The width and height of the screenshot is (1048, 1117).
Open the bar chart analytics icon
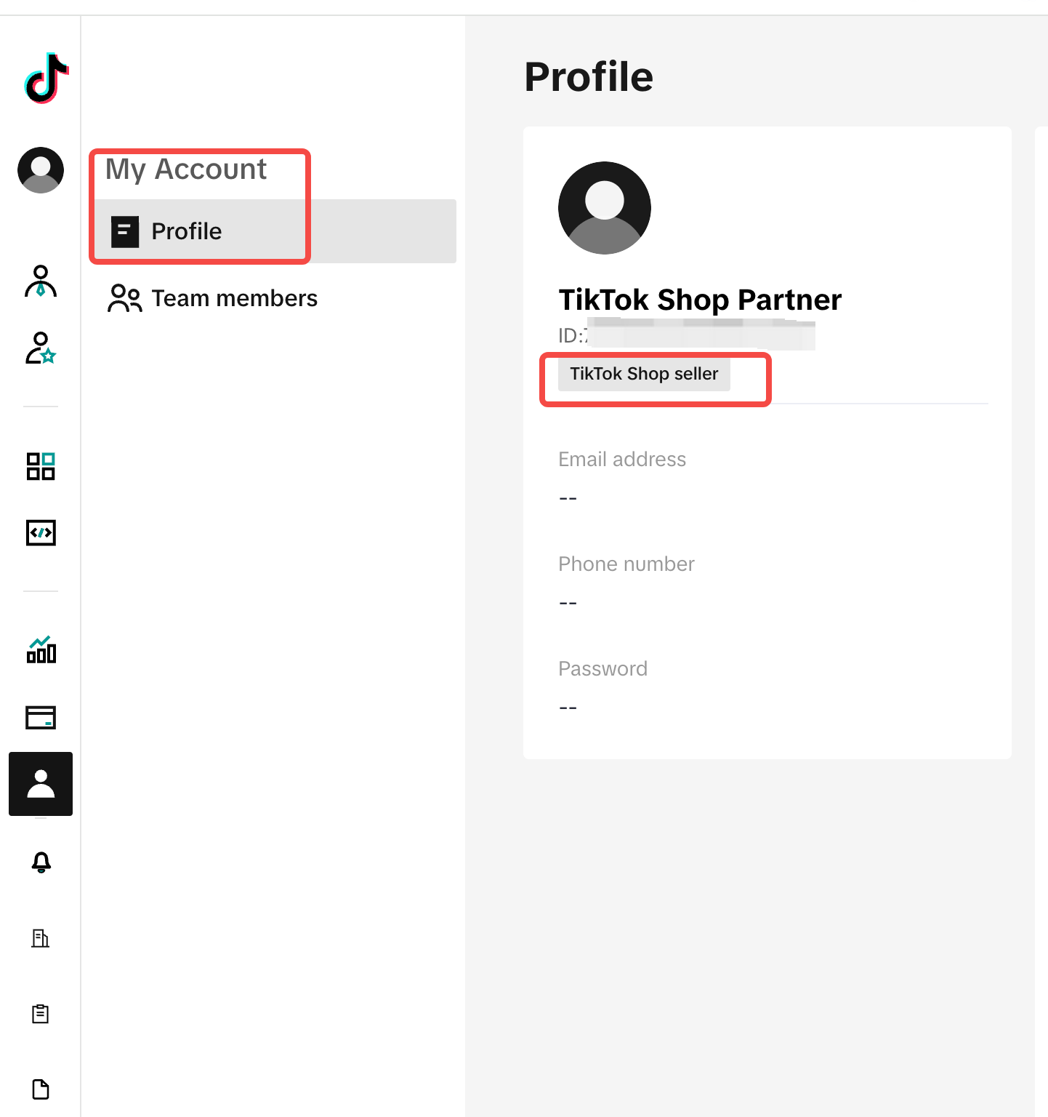[41, 649]
